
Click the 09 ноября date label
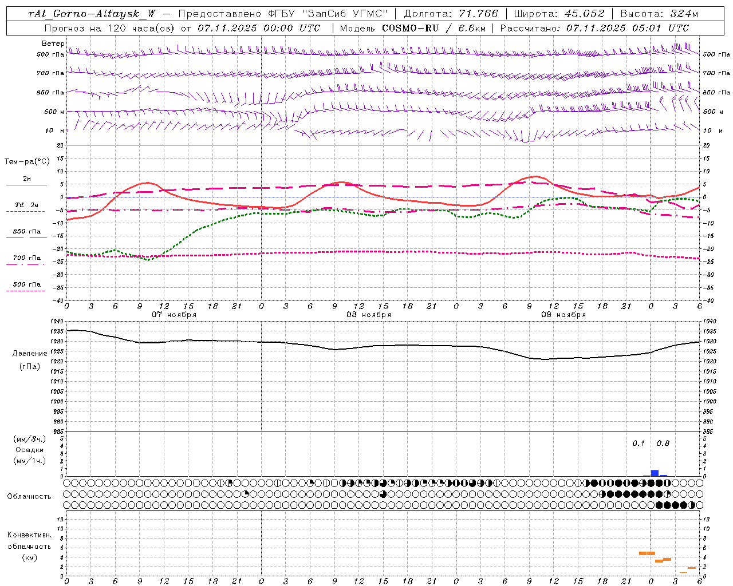pyautogui.click(x=563, y=315)
